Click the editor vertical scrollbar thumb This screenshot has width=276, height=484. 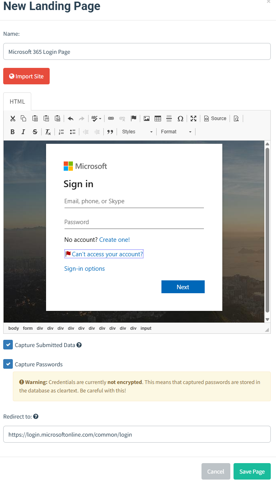[x=267, y=230]
